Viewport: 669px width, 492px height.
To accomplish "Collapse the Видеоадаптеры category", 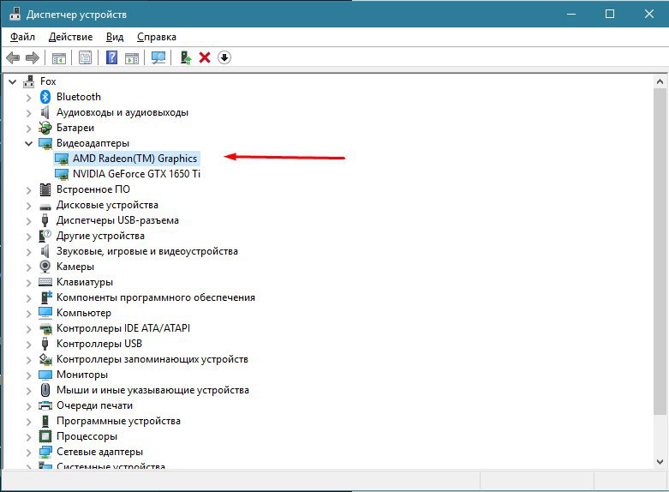I will pyautogui.click(x=28, y=143).
